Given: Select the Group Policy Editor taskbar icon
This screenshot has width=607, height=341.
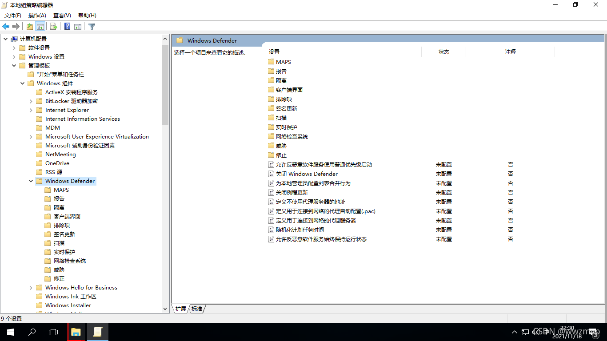Looking at the screenshot, I should point(98,332).
